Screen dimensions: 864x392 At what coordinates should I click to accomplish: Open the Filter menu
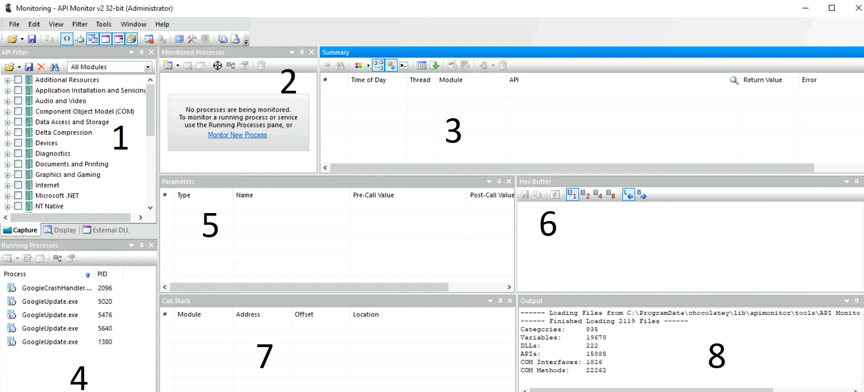click(x=79, y=24)
